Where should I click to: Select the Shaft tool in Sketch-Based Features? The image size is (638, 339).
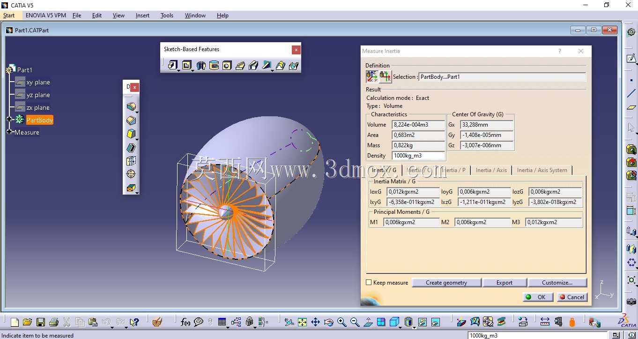(201, 65)
